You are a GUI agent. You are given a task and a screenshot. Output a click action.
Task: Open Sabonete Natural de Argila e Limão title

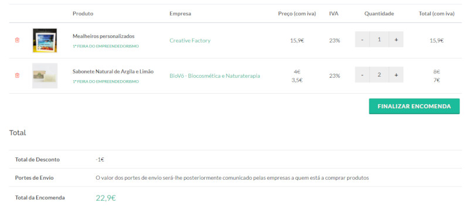[x=113, y=72]
